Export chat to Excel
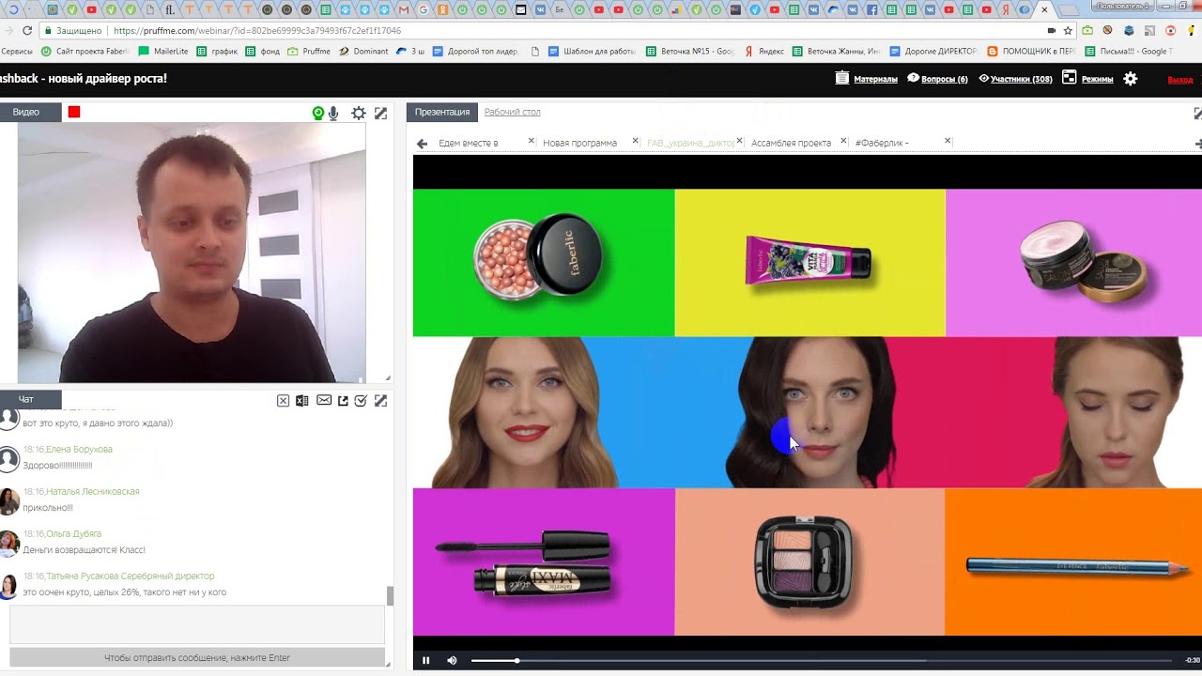1202x676 pixels. 302,401
